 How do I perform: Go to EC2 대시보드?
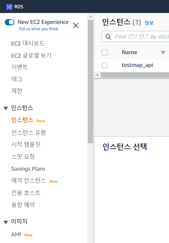click(28, 43)
